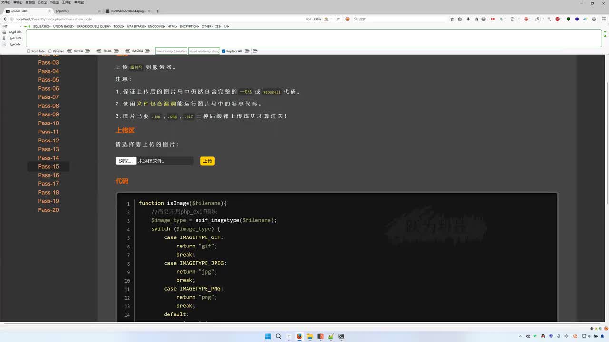This screenshot has height=342, width=609.
Task: Switch to the 3020240327204344.png tab
Action: pos(128,11)
